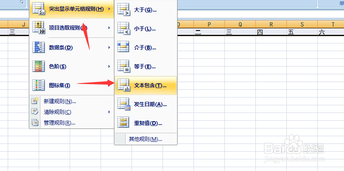The width and height of the screenshot is (344, 171).
Task: Click the Manage Rules (管理规则) icon
Action: (x=35, y=123)
